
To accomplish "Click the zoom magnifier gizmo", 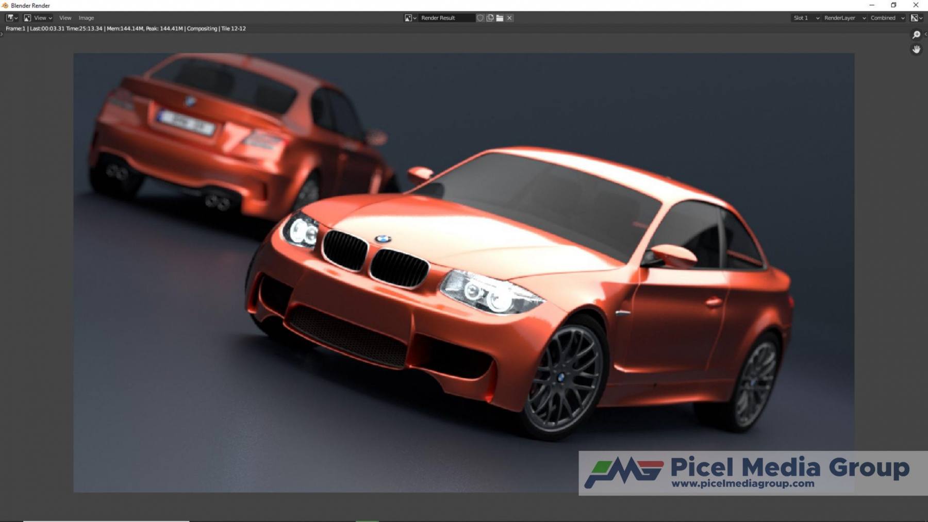I will tap(916, 35).
